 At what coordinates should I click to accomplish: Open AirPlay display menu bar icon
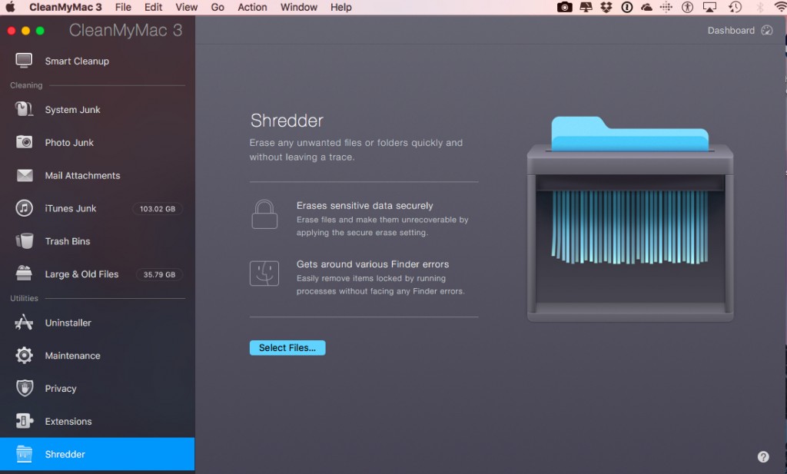709,7
